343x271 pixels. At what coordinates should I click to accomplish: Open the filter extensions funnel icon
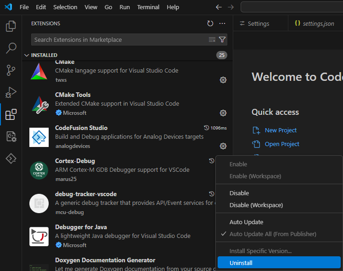pyautogui.click(x=222, y=40)
